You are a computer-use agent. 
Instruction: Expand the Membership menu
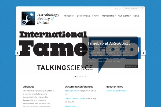tap(109, 16)
